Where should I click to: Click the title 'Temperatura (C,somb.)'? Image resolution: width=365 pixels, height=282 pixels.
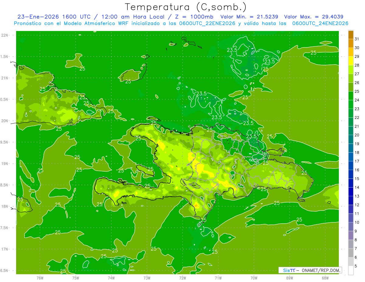tap(186, 7)
